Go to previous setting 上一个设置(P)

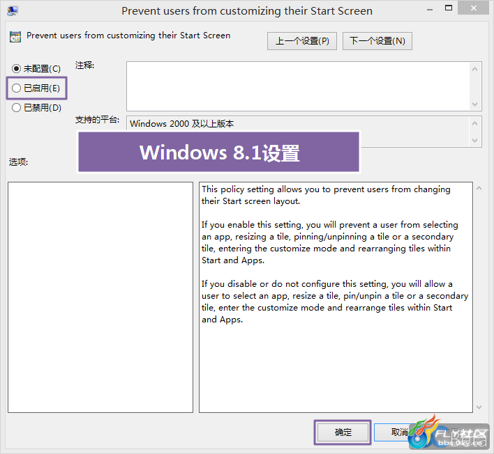point(302,41)
